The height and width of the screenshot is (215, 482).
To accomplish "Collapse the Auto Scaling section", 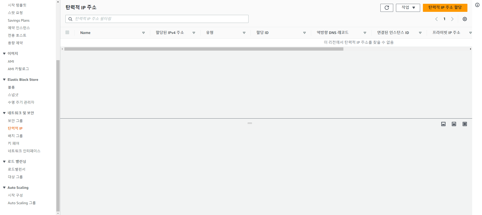I will 4,188.
